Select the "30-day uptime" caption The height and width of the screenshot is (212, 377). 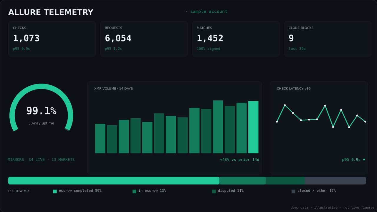(41, 123)
